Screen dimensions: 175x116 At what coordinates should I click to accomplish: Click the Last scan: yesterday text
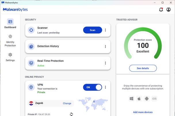(x=48, y=33)
